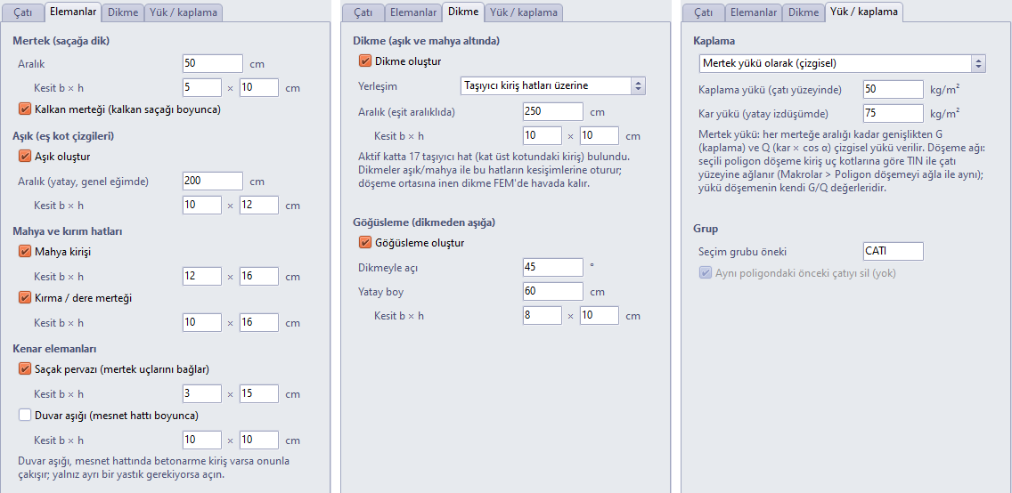This screenshot has height=493, width=1012.
Task: Click the 'Dikme (aşık ve mahya altında)' heading
Action: tap(427, 41)
